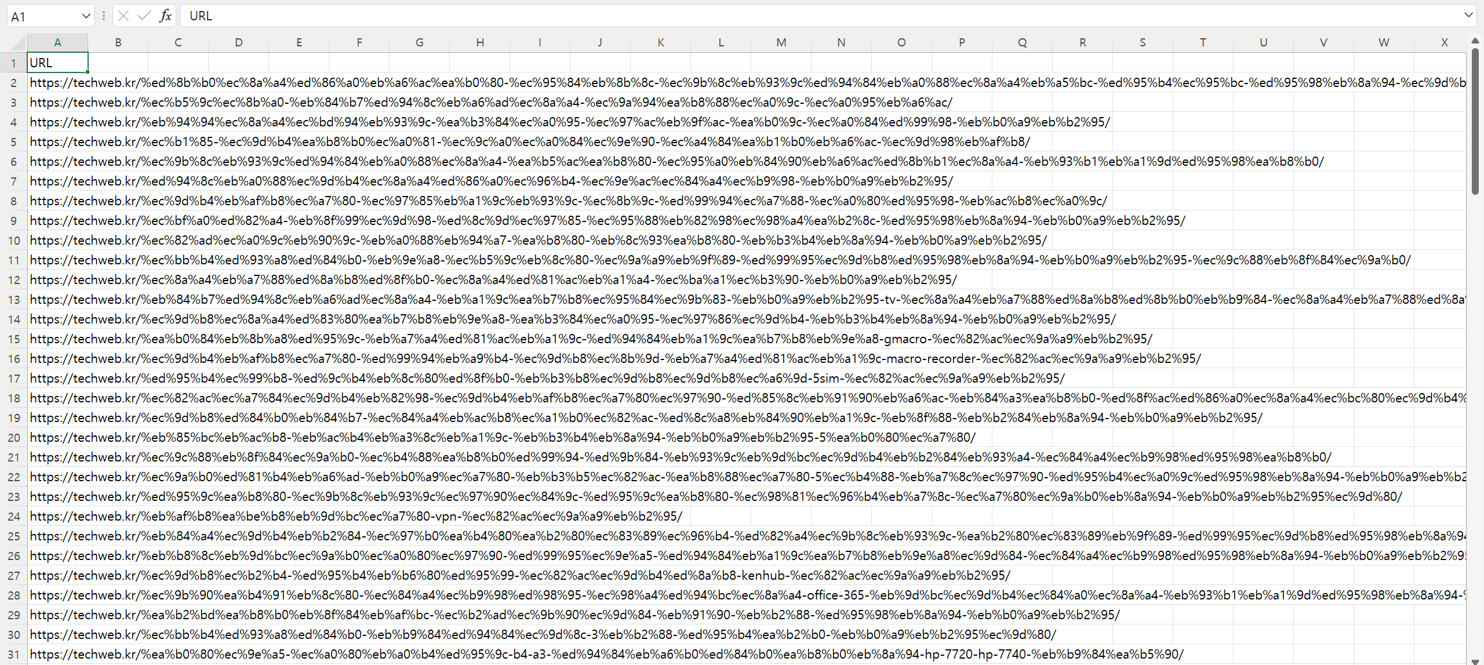This screenshot has height=665, width=1484.
Task: Select column F header
Action: 359,42
